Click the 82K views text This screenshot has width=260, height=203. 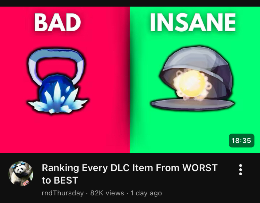(x=107, y=193)
